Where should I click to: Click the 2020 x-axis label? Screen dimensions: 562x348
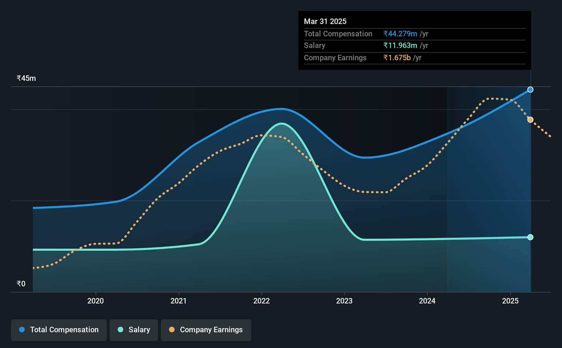click(95, 301)
